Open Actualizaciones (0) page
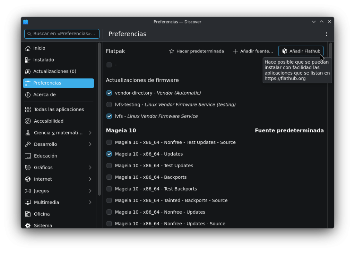Image resolution: width=355 pixels, height=253 pixels. 58,72
